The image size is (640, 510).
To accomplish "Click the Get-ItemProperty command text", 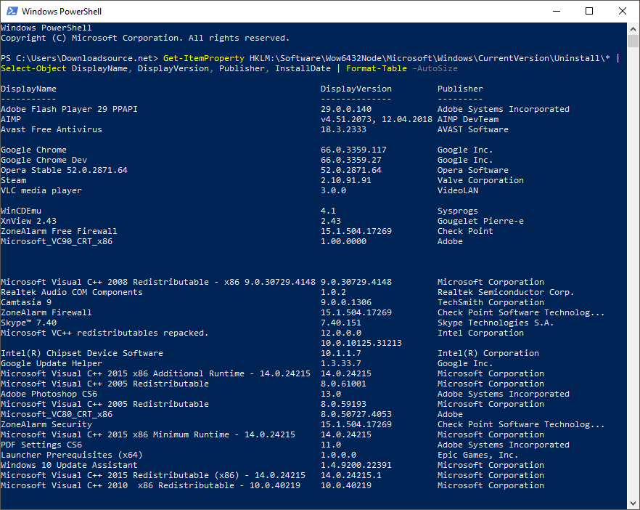I will point(204,58).
